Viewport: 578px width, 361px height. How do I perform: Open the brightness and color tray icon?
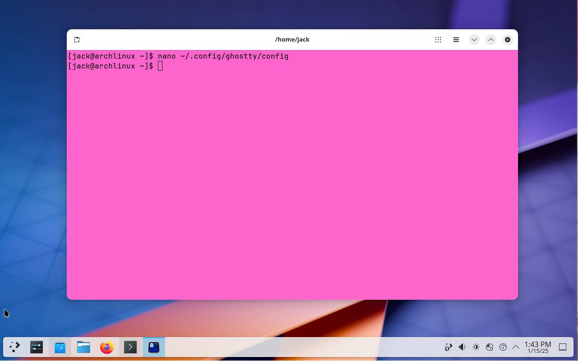pyautogui.click(x=476, y=347)
